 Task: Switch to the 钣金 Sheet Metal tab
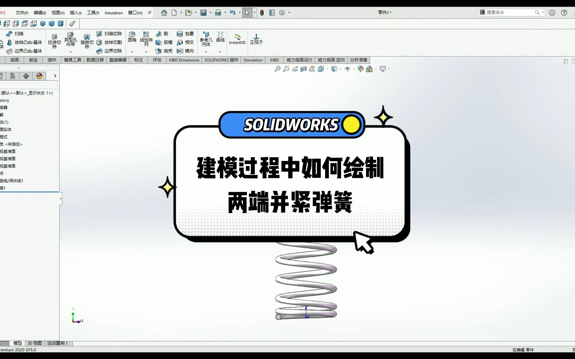(33, 60)
